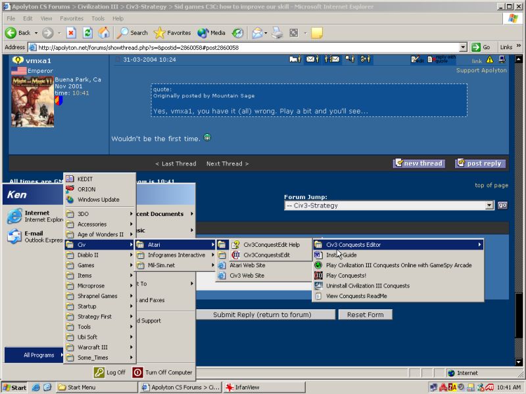This screenshot has height=394, width=526.
Task: Click Play Conquests! menu entry
Action: [x=398, y=275]
